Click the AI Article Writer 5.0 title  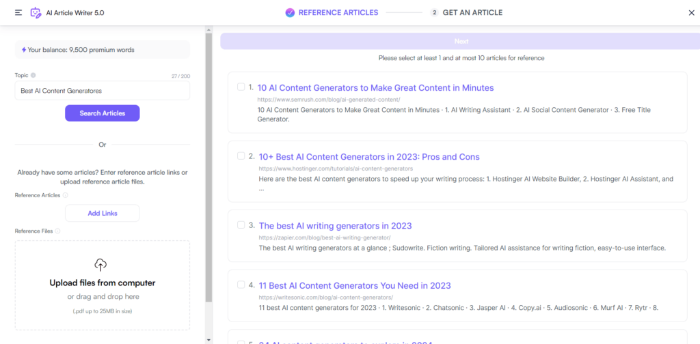75,12
